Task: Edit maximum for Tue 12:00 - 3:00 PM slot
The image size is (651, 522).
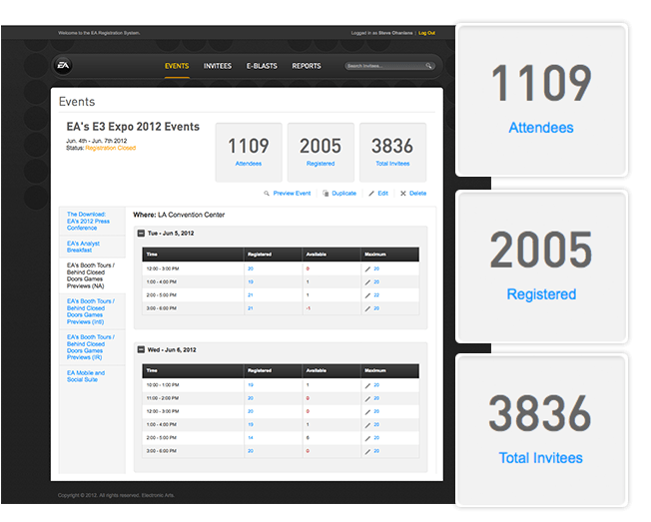Action: (367, 269)
